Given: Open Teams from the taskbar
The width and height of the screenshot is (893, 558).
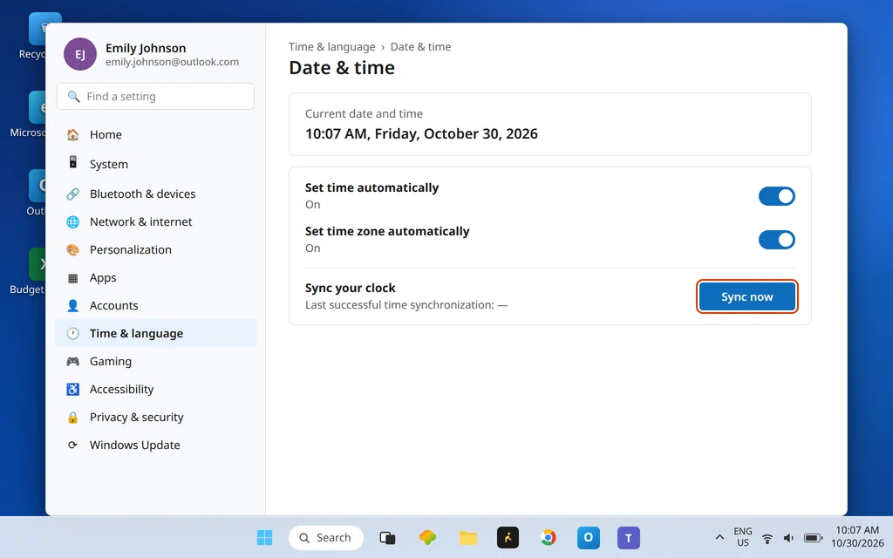Looking at the screenshot, I should pyautogui.click(x=629, y=537).
